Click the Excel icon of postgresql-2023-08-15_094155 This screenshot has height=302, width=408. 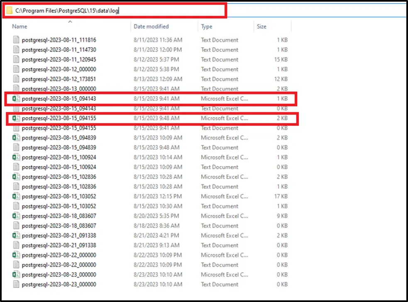pos(16,118)
